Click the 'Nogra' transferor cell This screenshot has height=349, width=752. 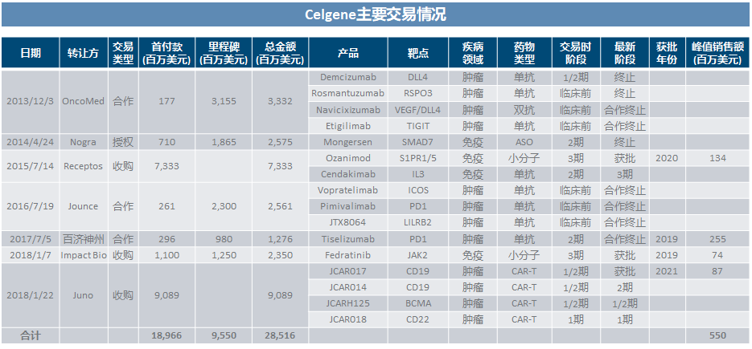(84, 142)
